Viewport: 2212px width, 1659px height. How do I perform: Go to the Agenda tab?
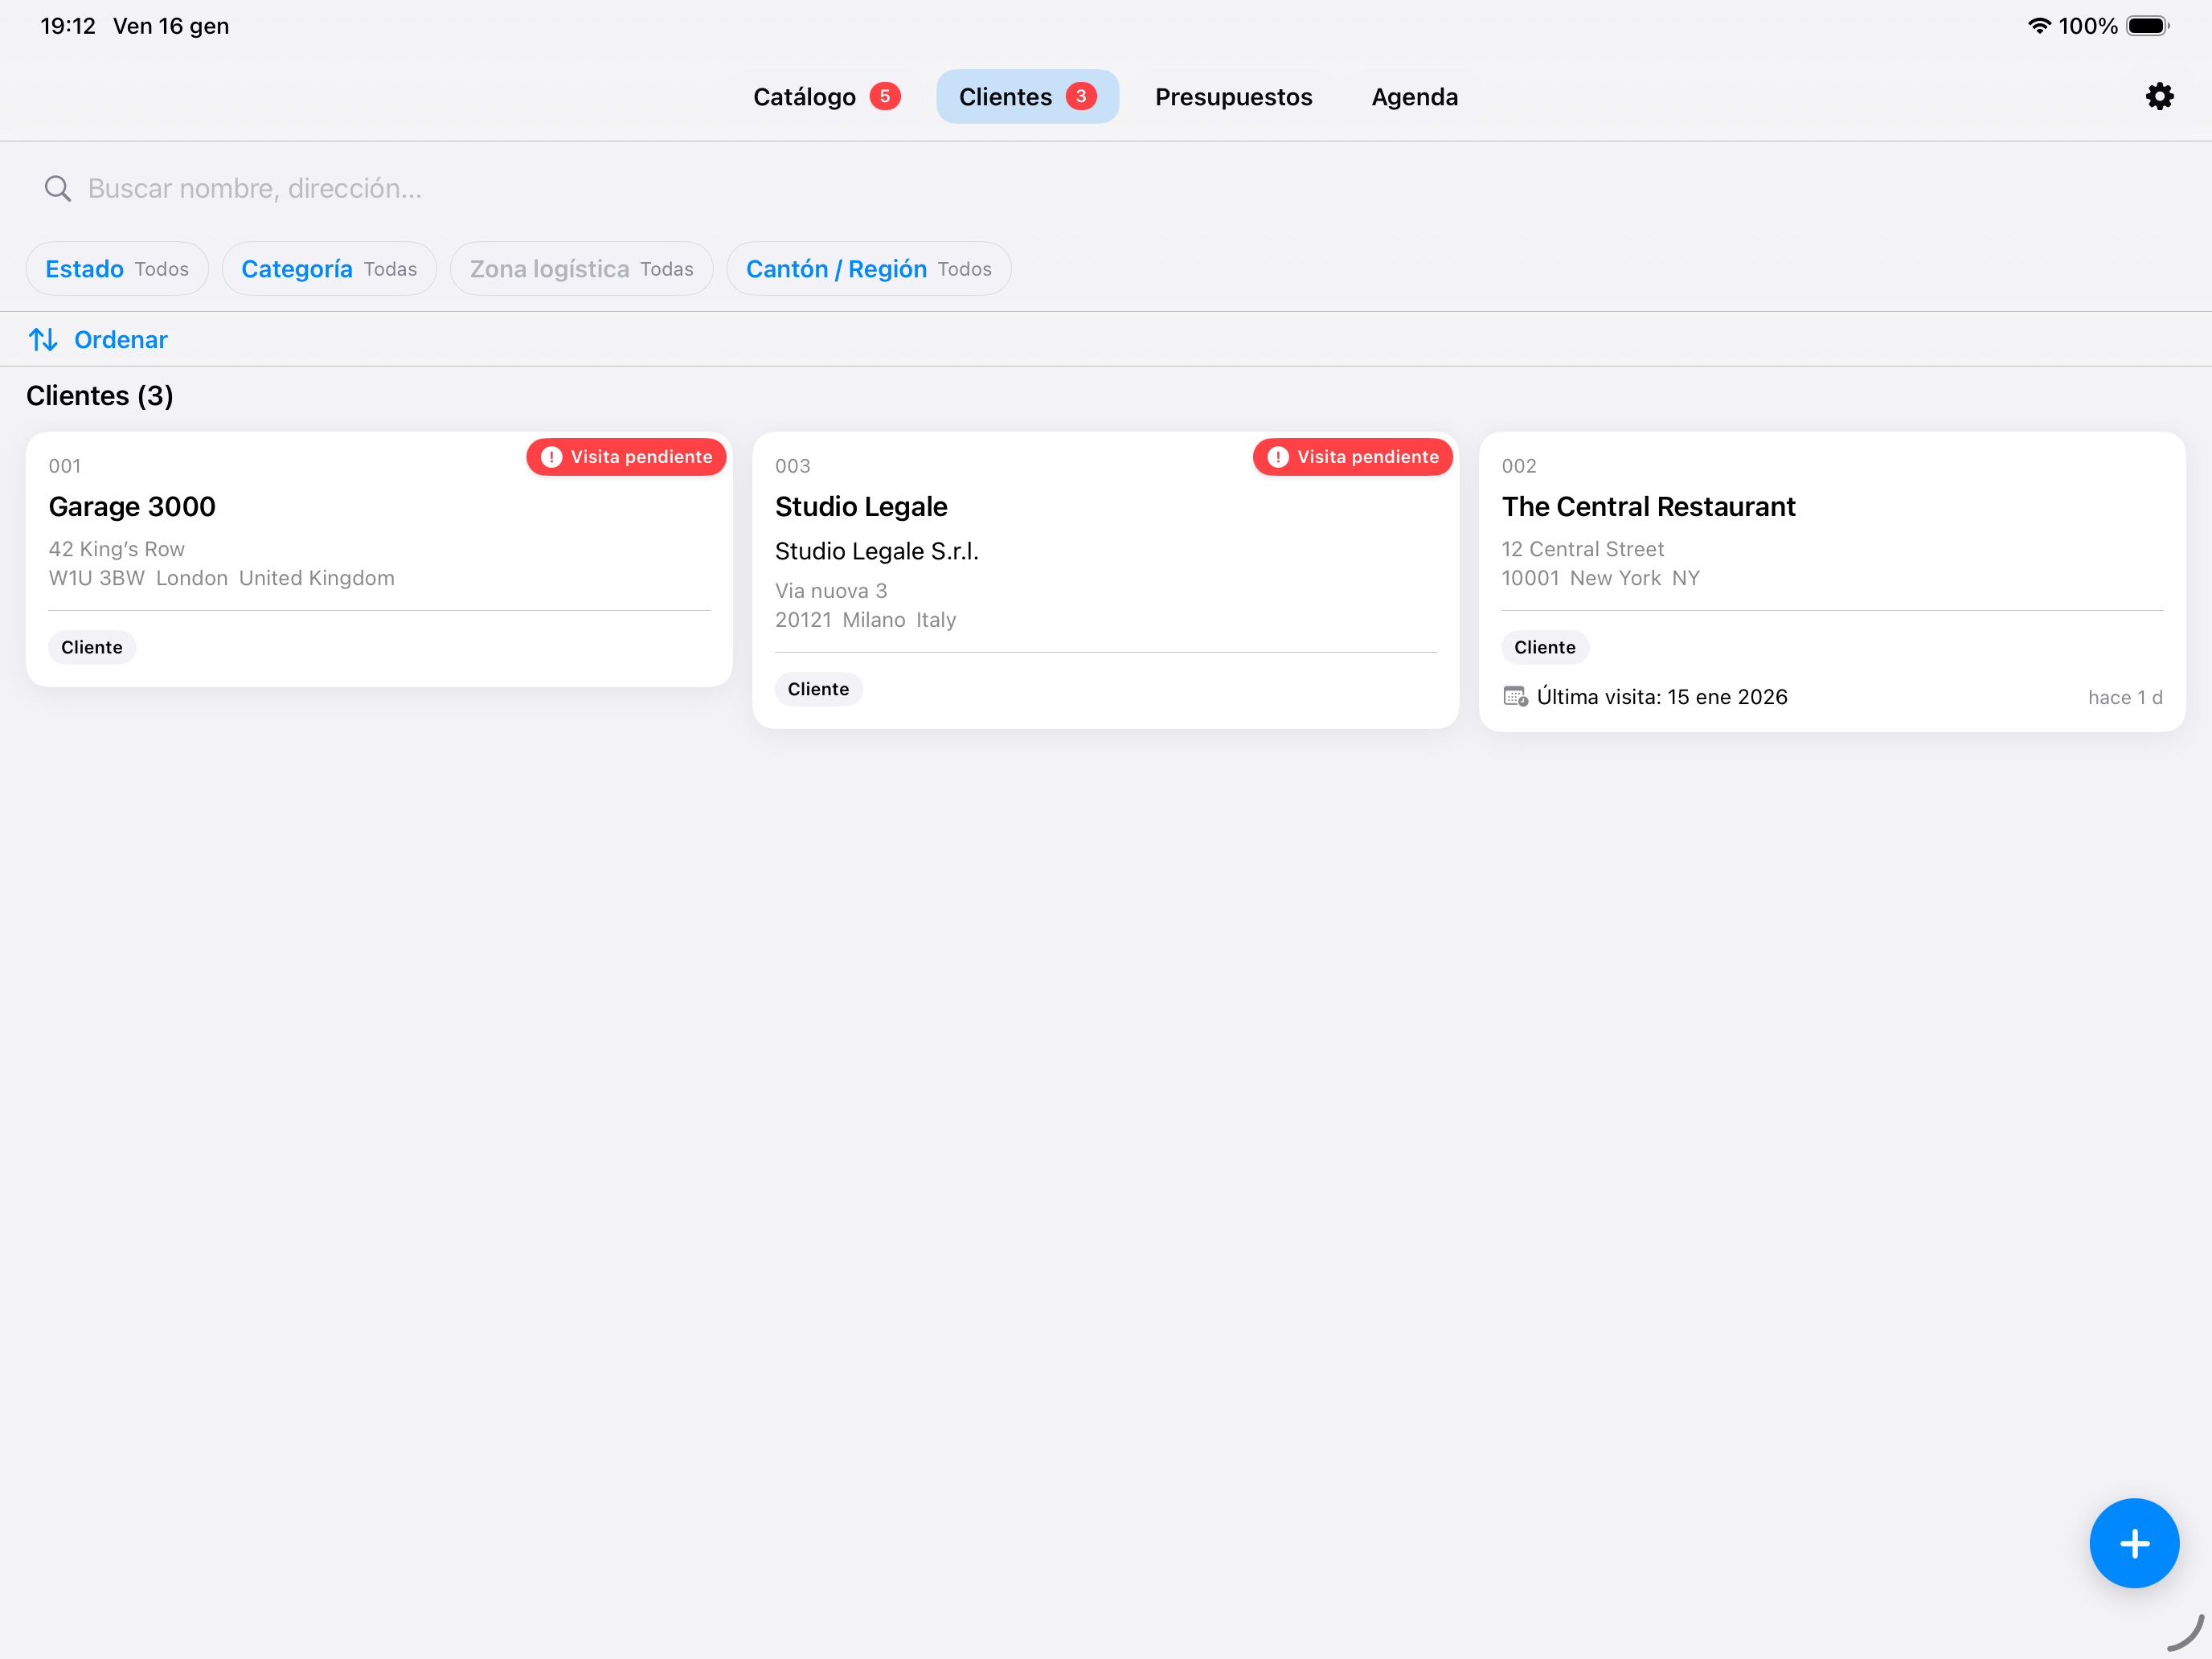1414,97
